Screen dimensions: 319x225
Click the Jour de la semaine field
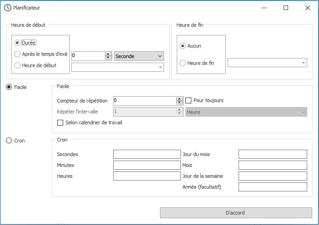point(273,176)
